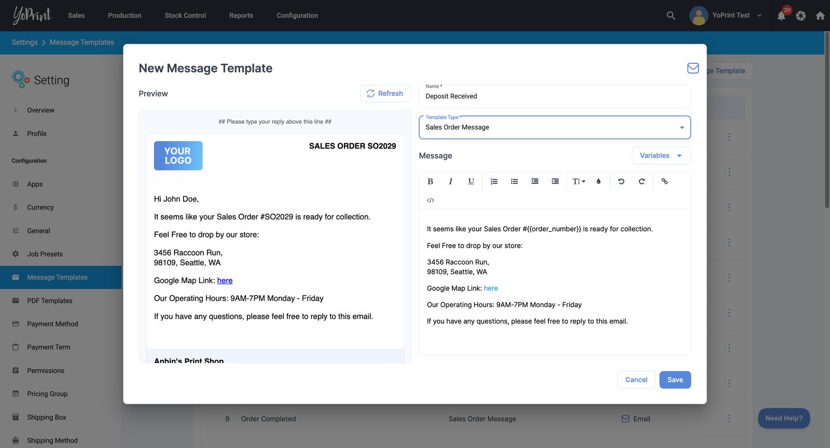Viewport: 830px width, 448px height.
Task: Click the YoPrint logo
Action: 32,16
